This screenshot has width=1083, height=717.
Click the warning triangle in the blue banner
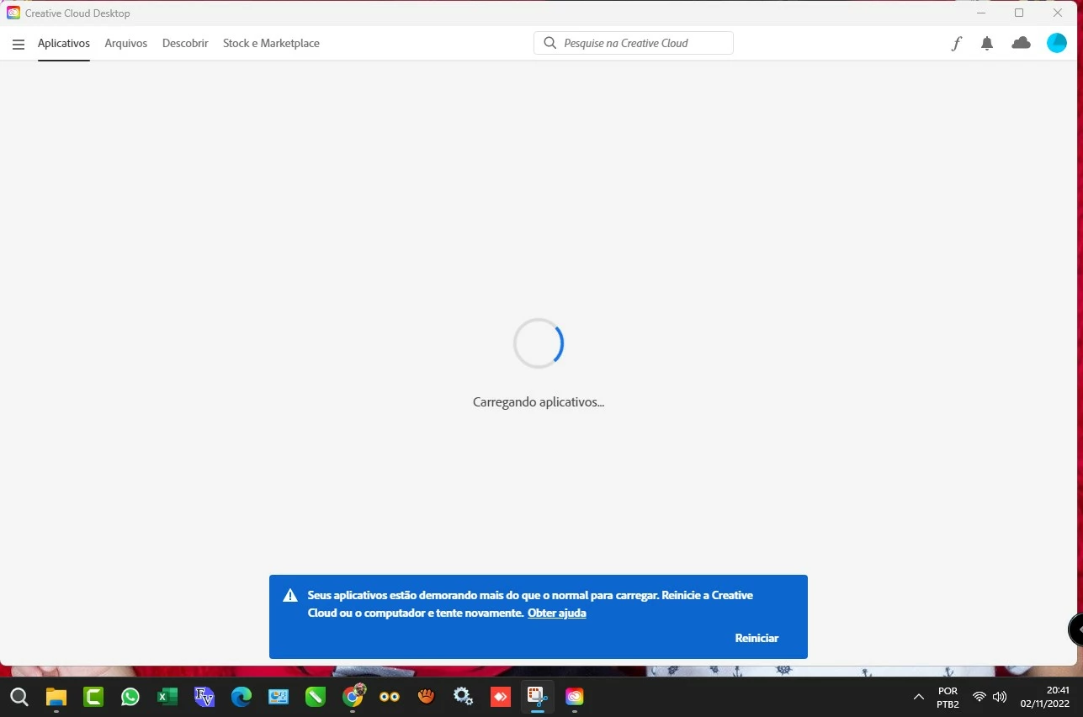click(x=290, y=596)
